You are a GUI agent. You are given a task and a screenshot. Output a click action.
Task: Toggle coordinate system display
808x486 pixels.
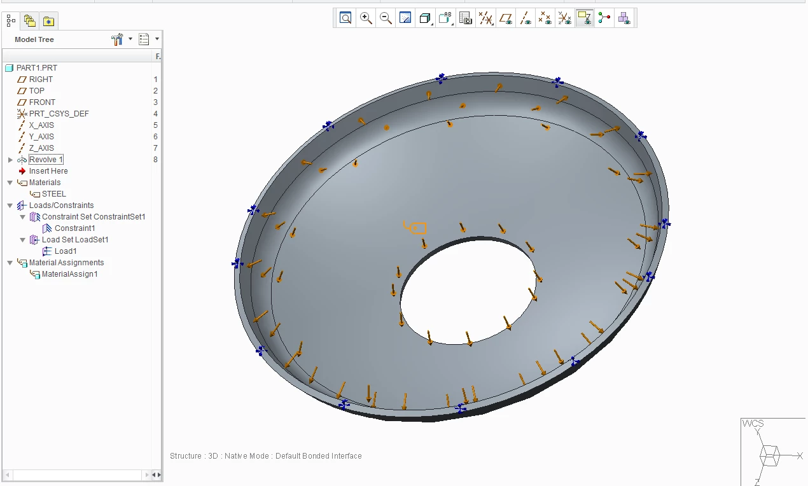pos(565,18)
